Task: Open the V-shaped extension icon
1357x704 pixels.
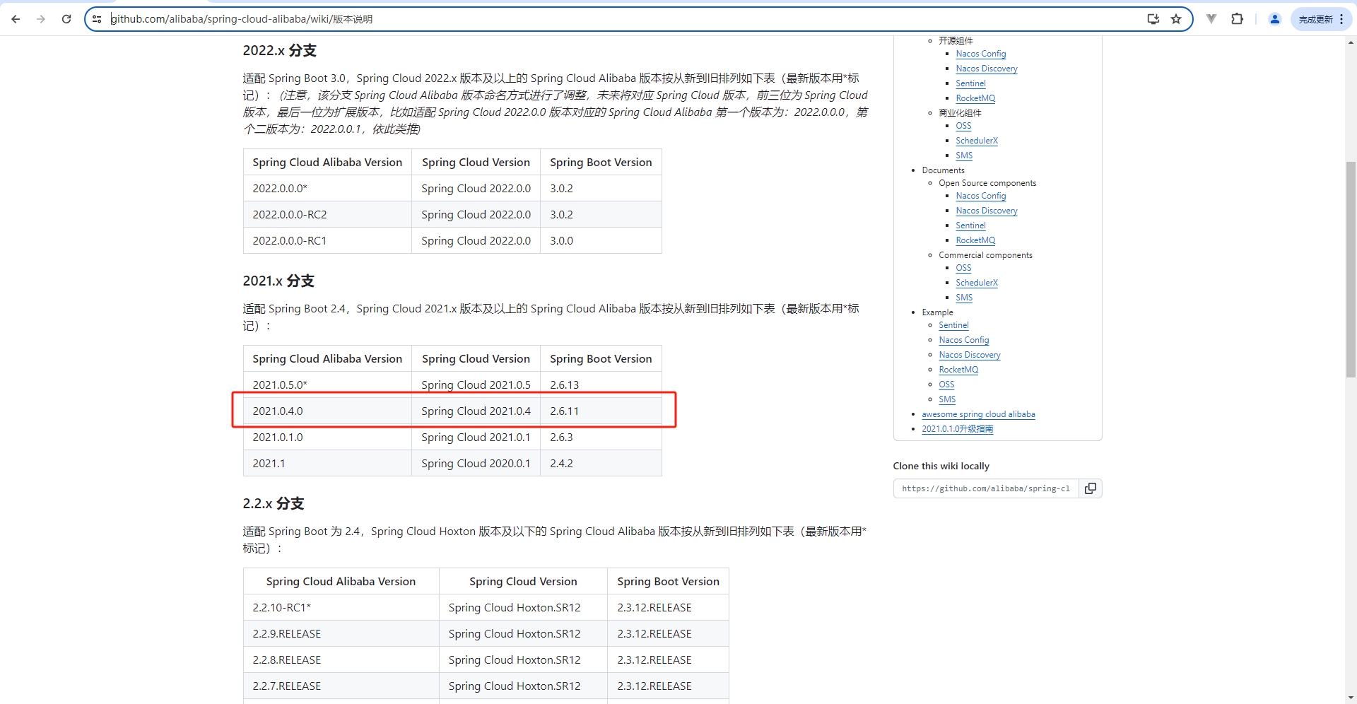Action: click(x=1211, y=19)
